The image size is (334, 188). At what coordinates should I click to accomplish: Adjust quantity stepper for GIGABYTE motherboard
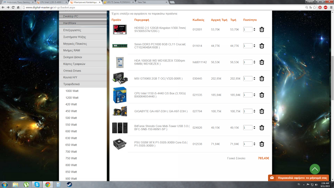254,111
